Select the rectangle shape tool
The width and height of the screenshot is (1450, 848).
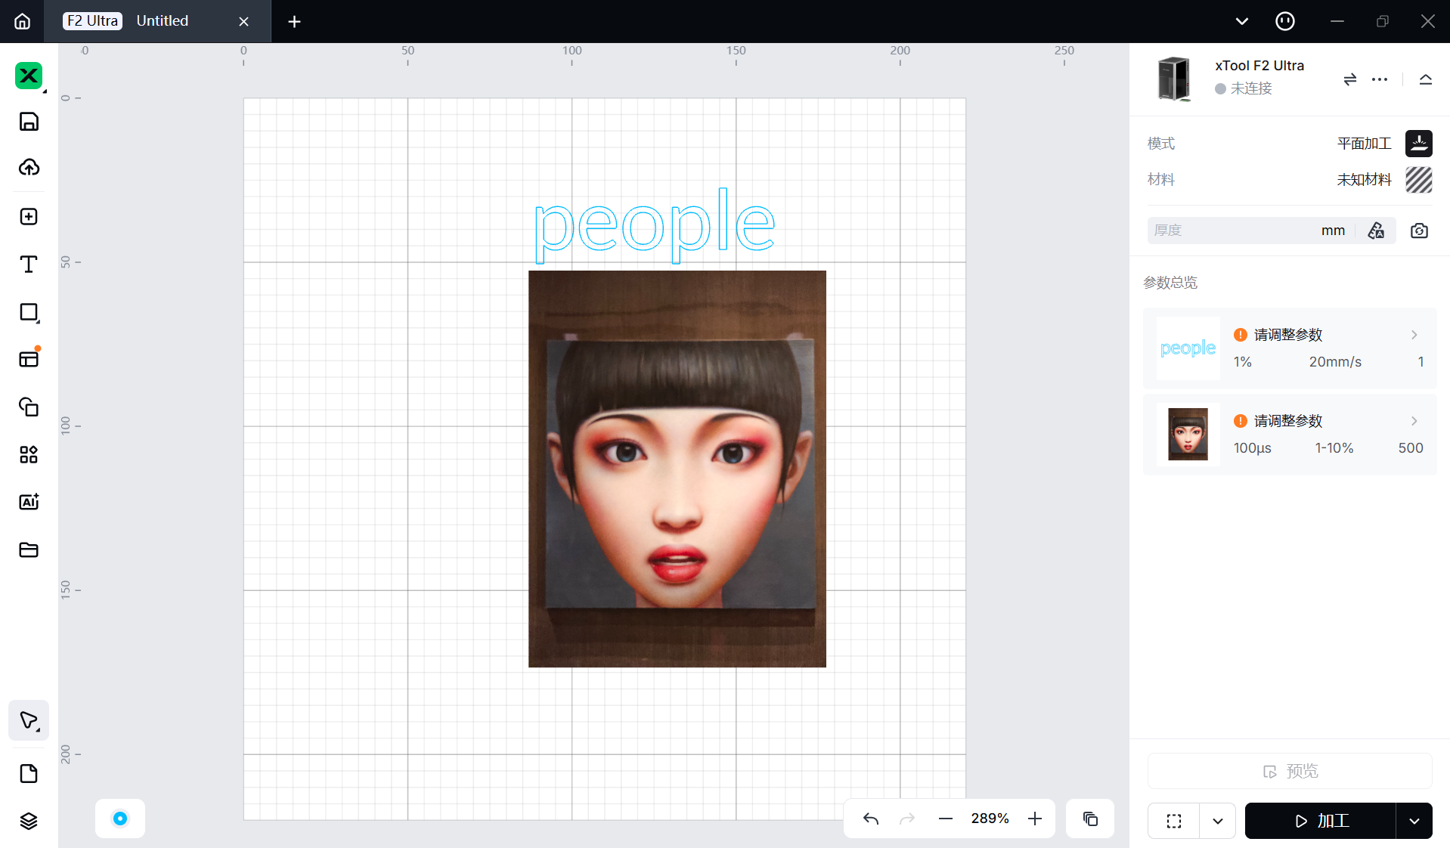click(29, 313)
